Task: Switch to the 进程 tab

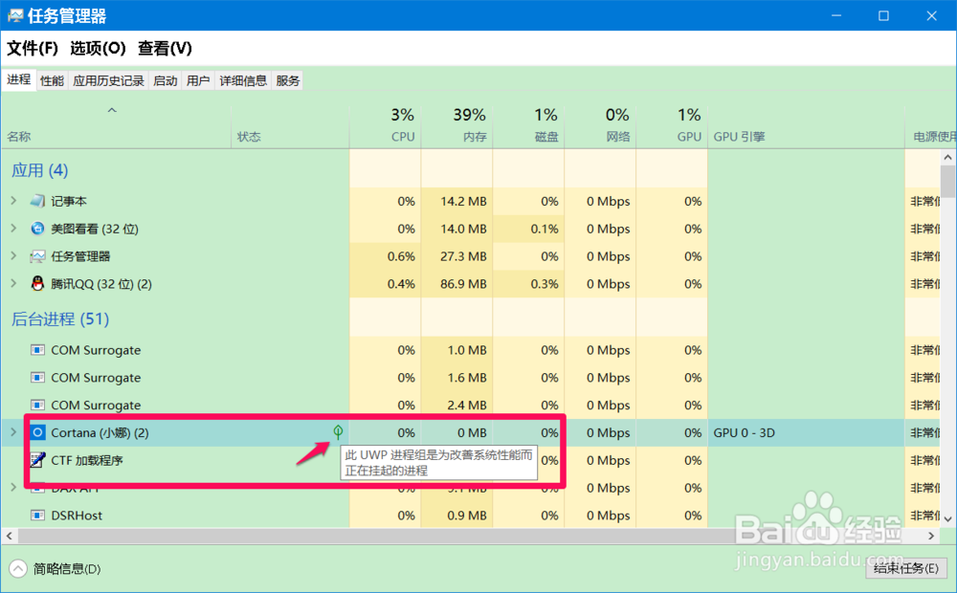Action: coord(19,80)
